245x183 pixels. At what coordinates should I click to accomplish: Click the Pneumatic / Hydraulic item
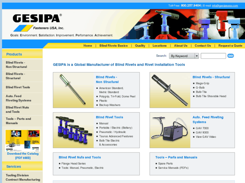(x=113, y=132)
